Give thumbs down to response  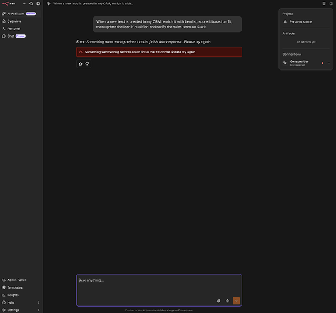pyautogui.click(x=87, y=64)
